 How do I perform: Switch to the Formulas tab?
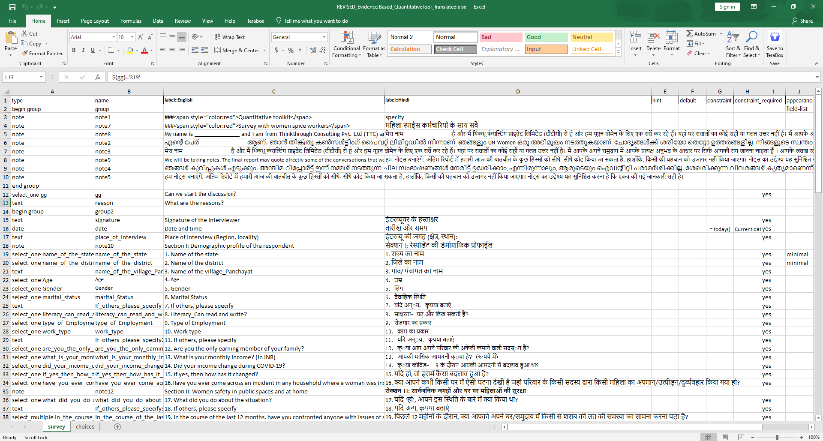coord(131,21)
